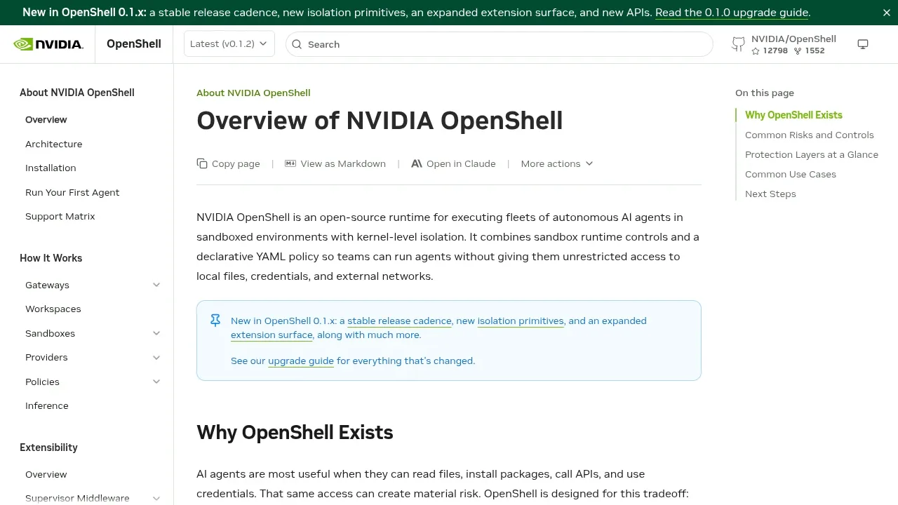Screen dimensions: 898x505
Task: Open the upgrade guide link in callout
Action: pos(301,361)
